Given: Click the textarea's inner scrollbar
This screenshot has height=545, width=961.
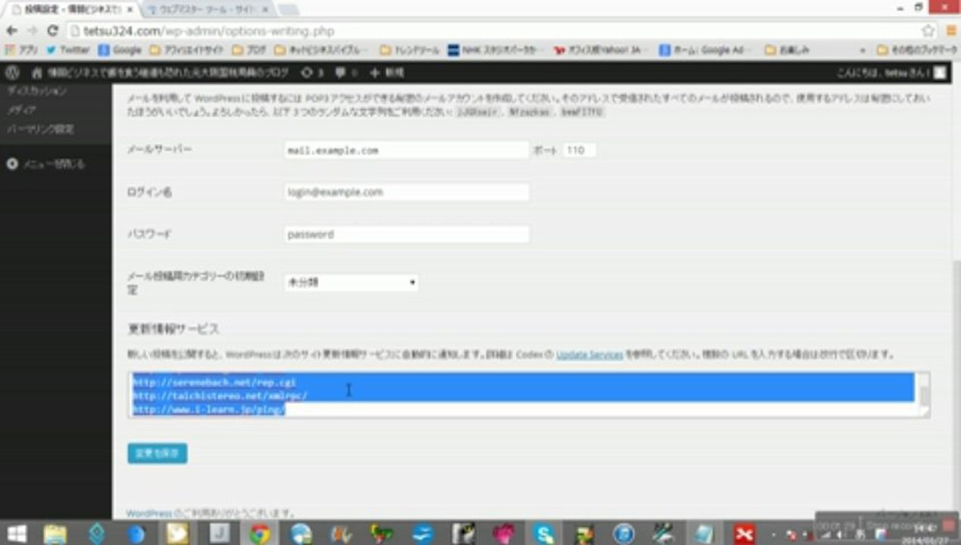Looking at the screenshot, I should click(x=924, y=394).
